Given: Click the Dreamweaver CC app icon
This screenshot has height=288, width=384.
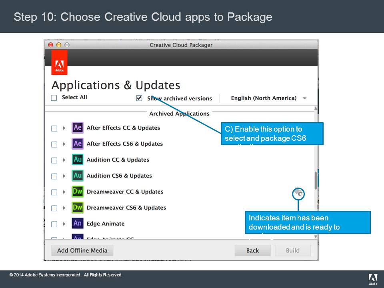Looking at the screenshot, I should click(77, 192).
